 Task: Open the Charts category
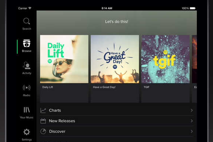pyautogui.click(x=116, y=111)
